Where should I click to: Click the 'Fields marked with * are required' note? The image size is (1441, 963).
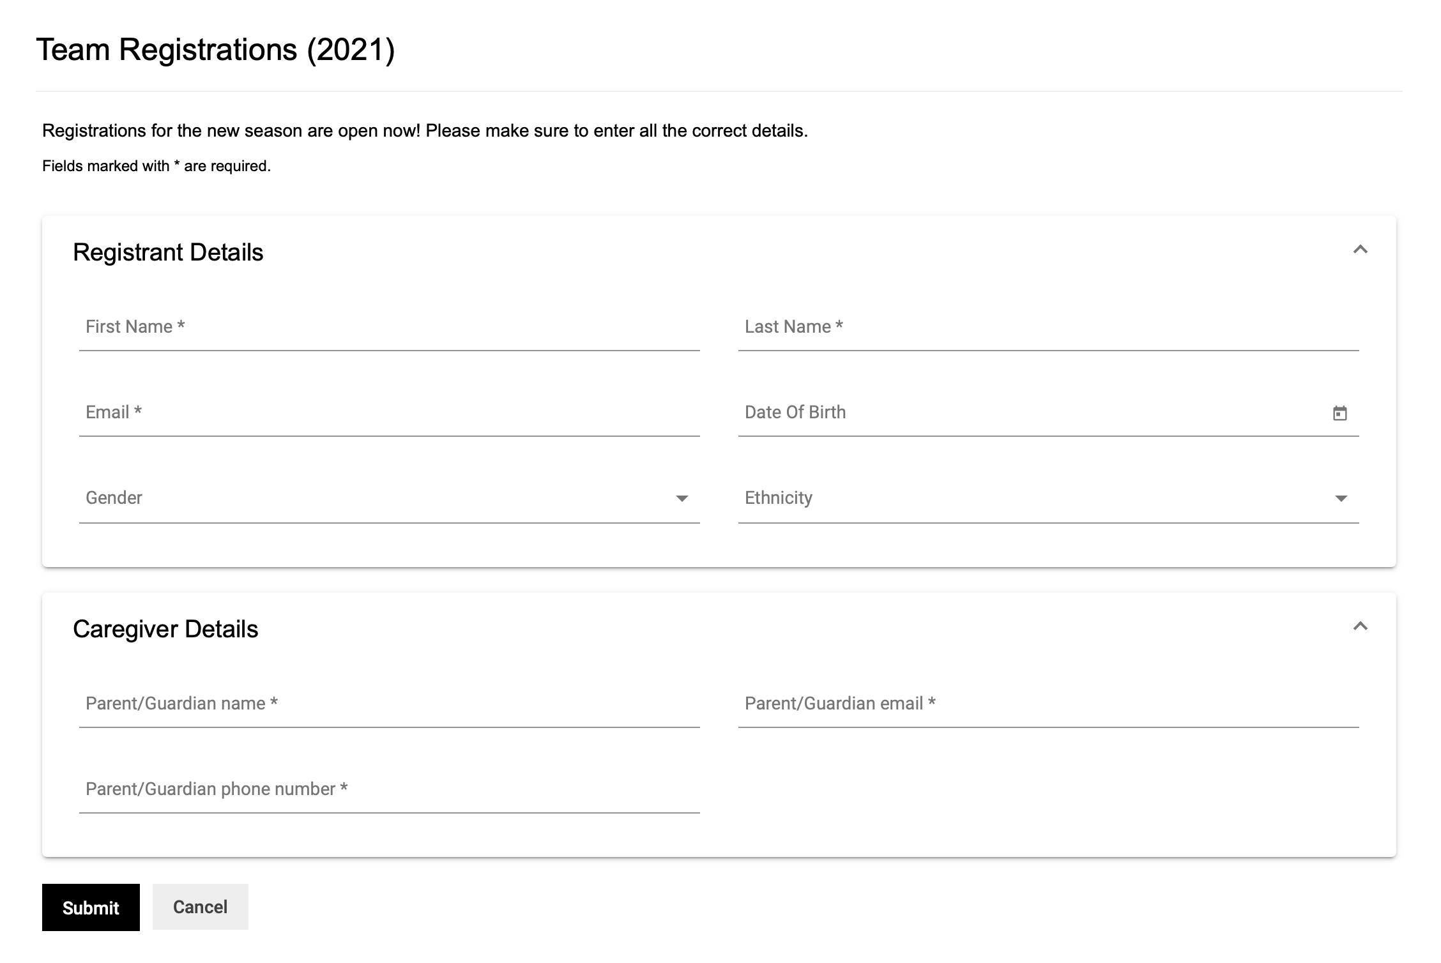point(156,166)
